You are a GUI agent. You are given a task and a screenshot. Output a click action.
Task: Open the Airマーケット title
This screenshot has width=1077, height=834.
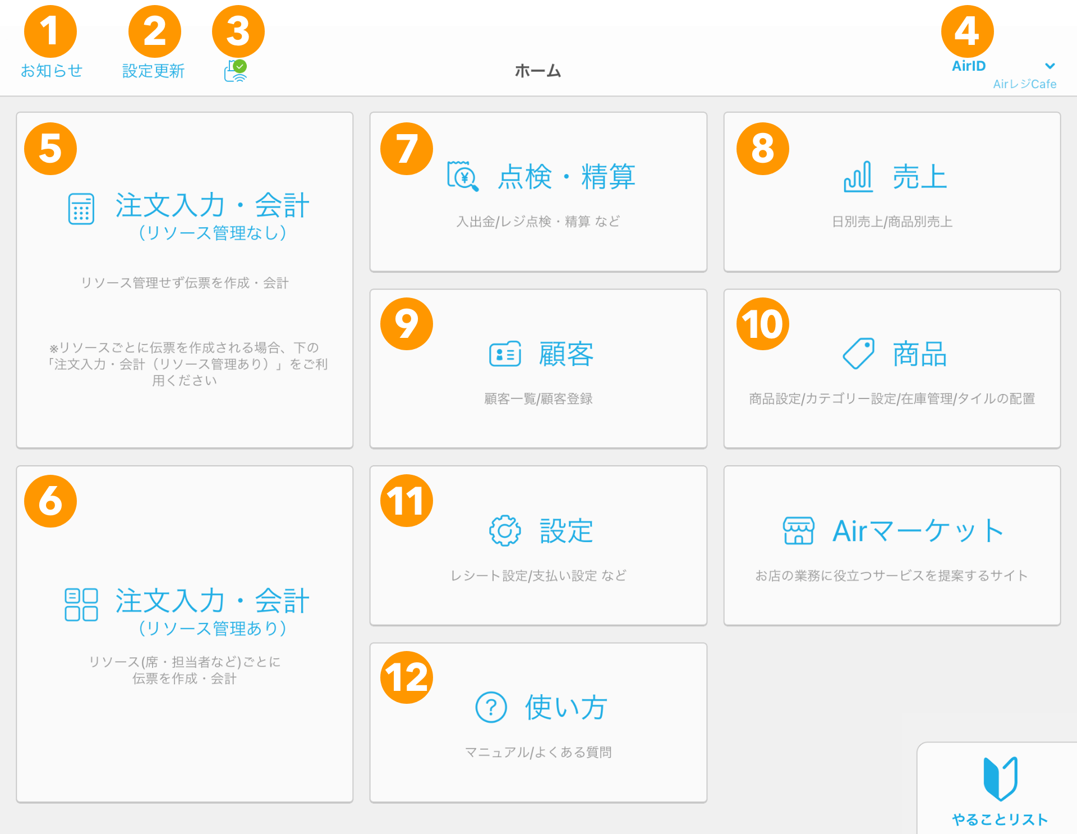[x=918, y=530]
